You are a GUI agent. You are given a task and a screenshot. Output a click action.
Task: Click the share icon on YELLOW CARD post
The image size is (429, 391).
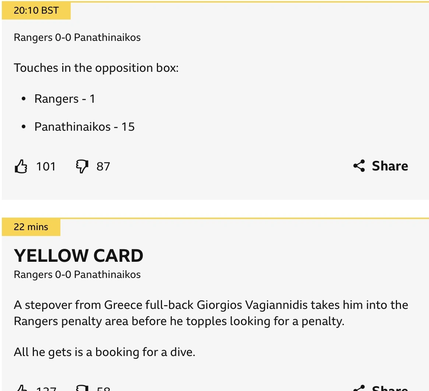(359, 388)
